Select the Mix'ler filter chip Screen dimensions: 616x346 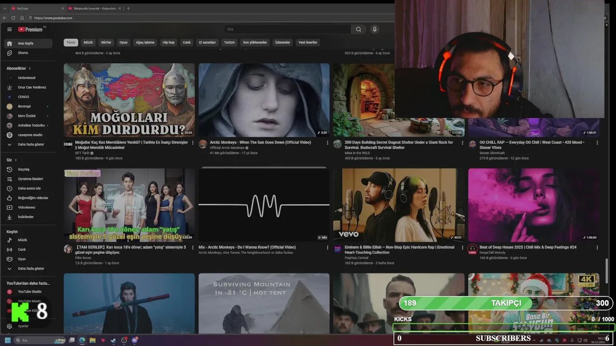point(106,42)
